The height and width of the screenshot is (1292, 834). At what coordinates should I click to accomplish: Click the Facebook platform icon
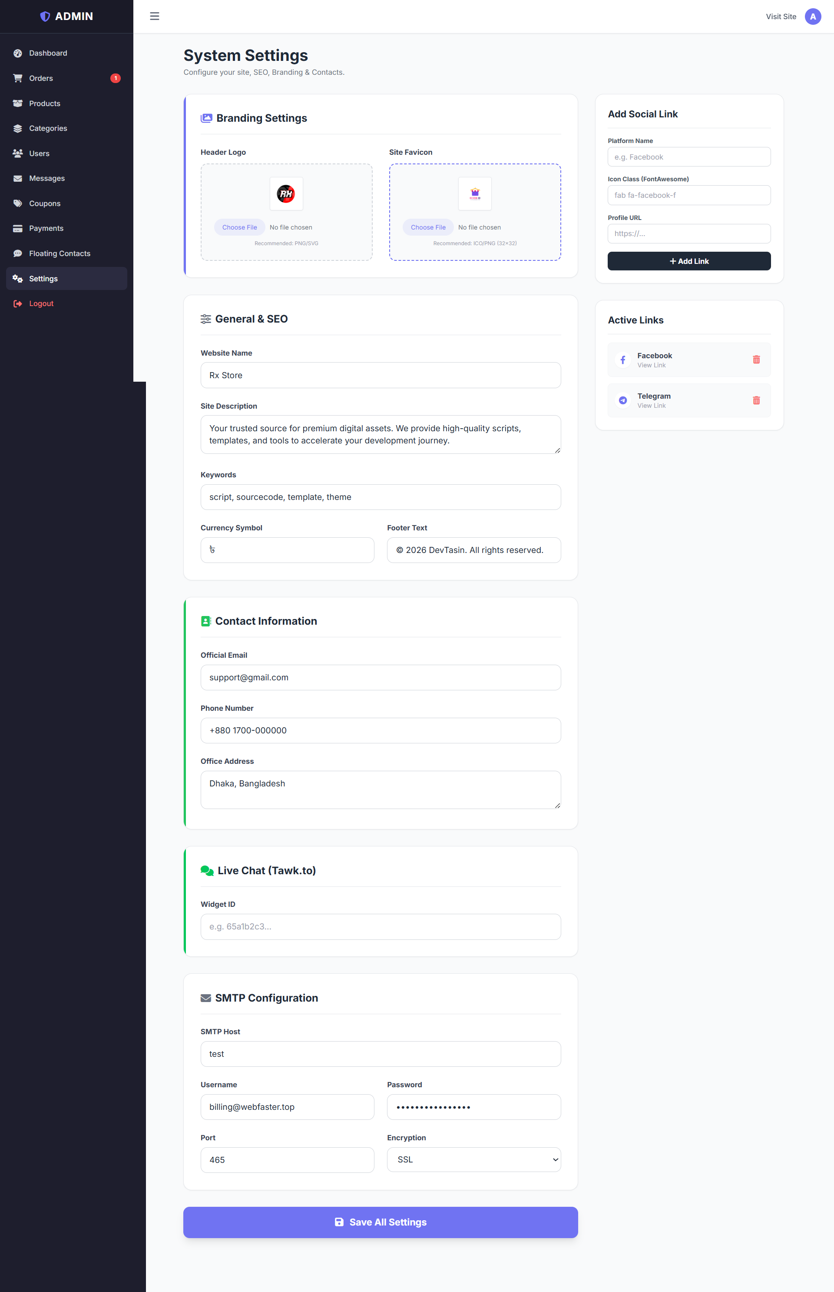click(623, 360)
